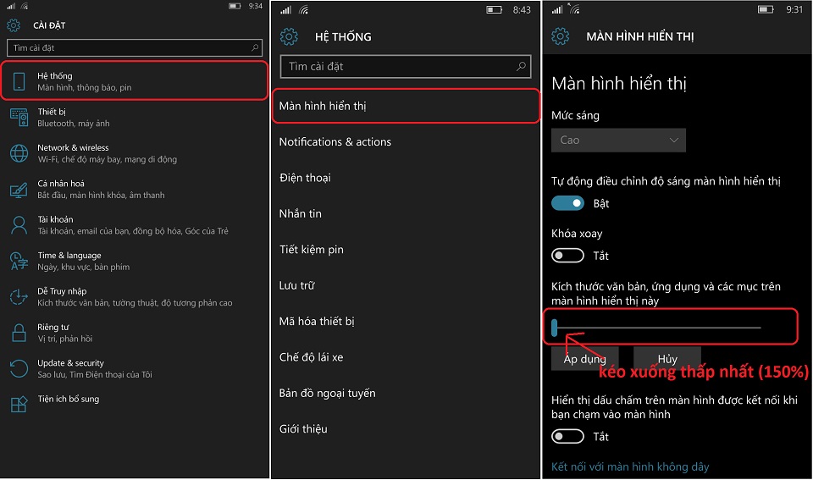
Task: Select Tiện ích bổ sung row label
Action: [68, 399]
